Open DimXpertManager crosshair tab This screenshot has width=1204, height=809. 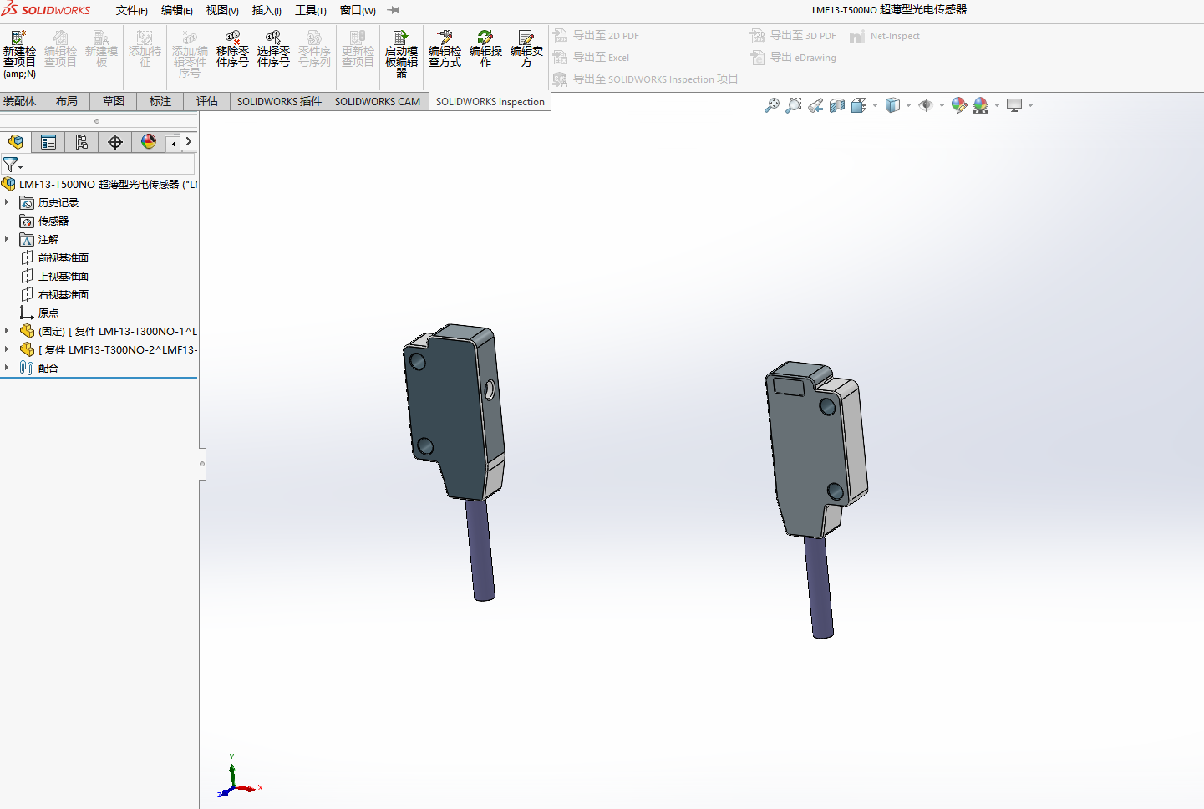point(115,142)
